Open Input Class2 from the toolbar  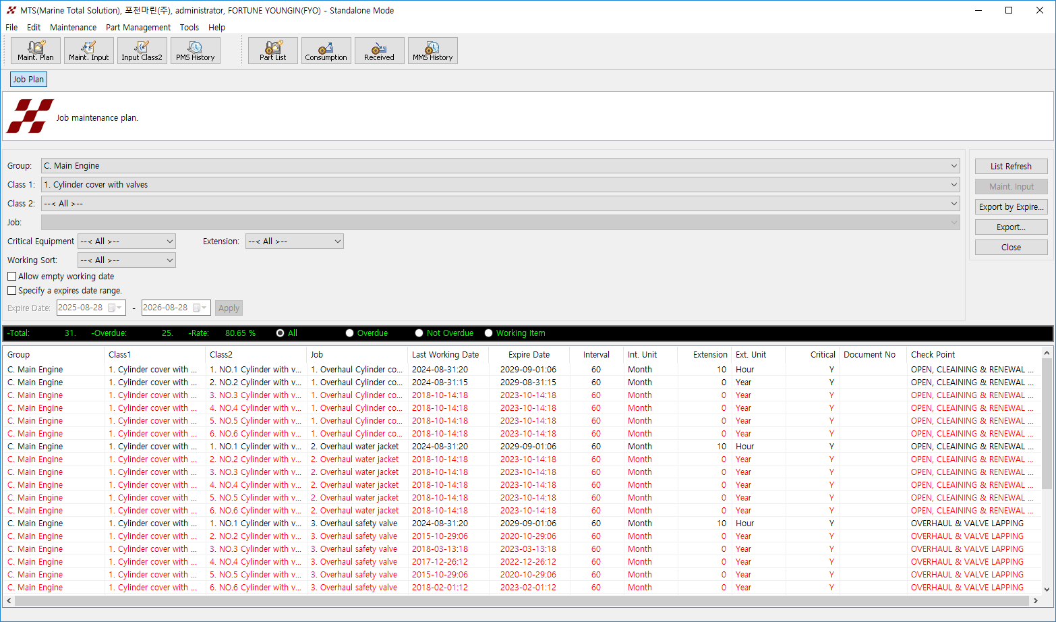(x=142, y=51)
